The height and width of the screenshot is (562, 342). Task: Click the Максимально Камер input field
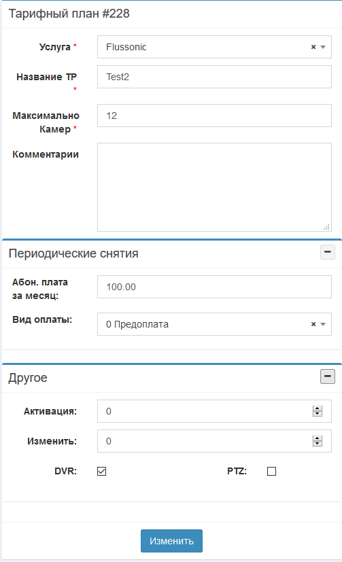pyautogui.click(x=214, y=116)
